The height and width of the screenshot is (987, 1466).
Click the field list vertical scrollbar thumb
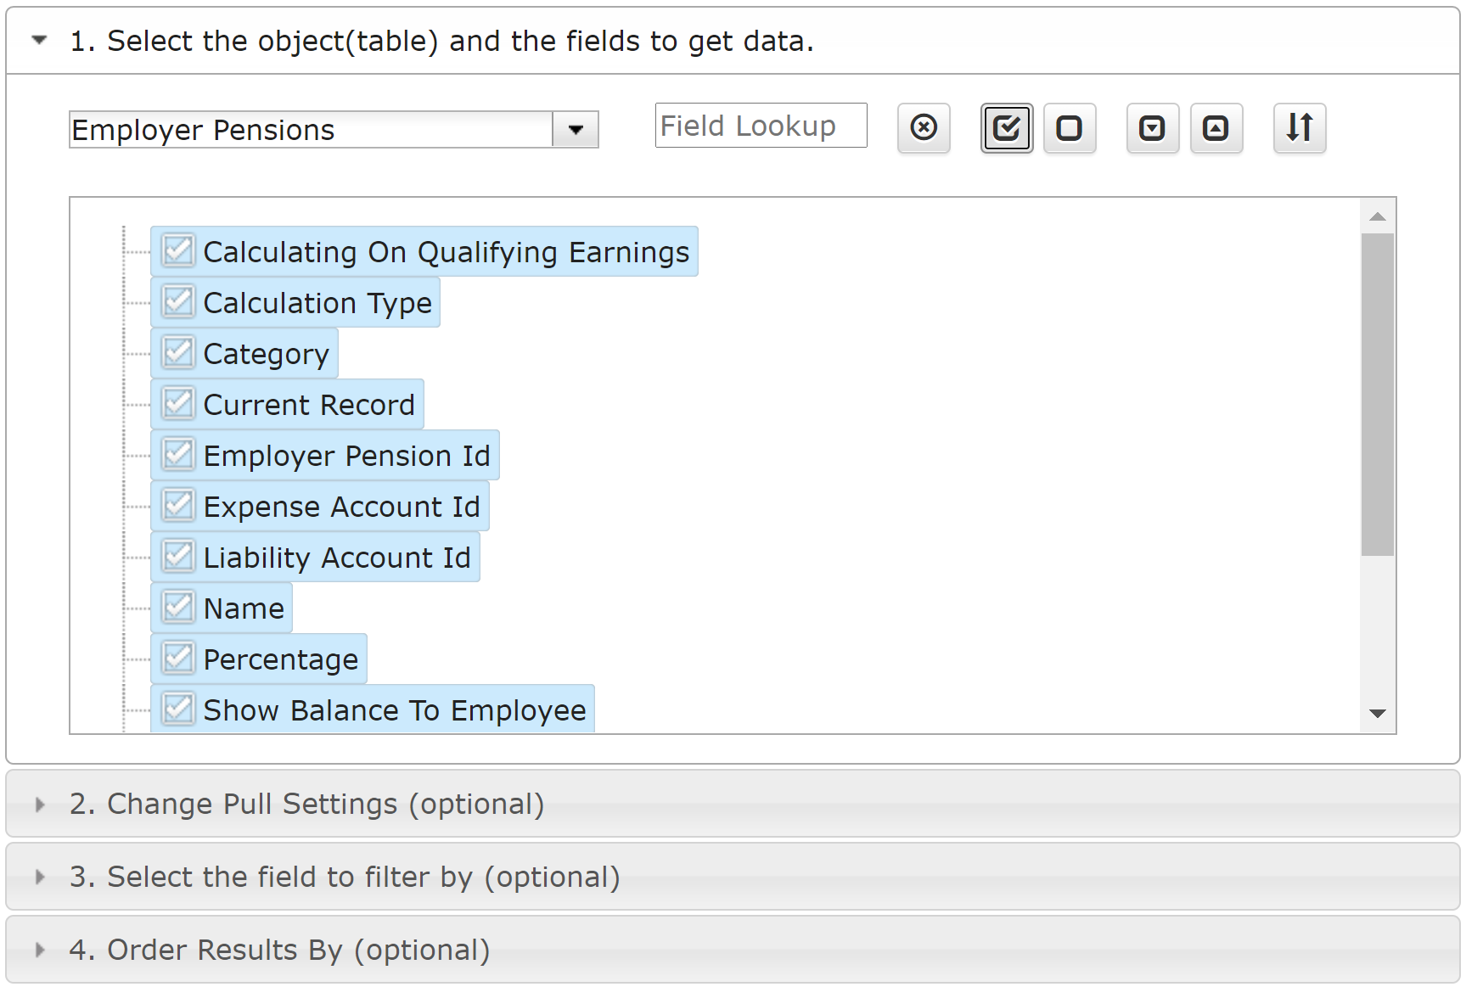point(1378,395)
